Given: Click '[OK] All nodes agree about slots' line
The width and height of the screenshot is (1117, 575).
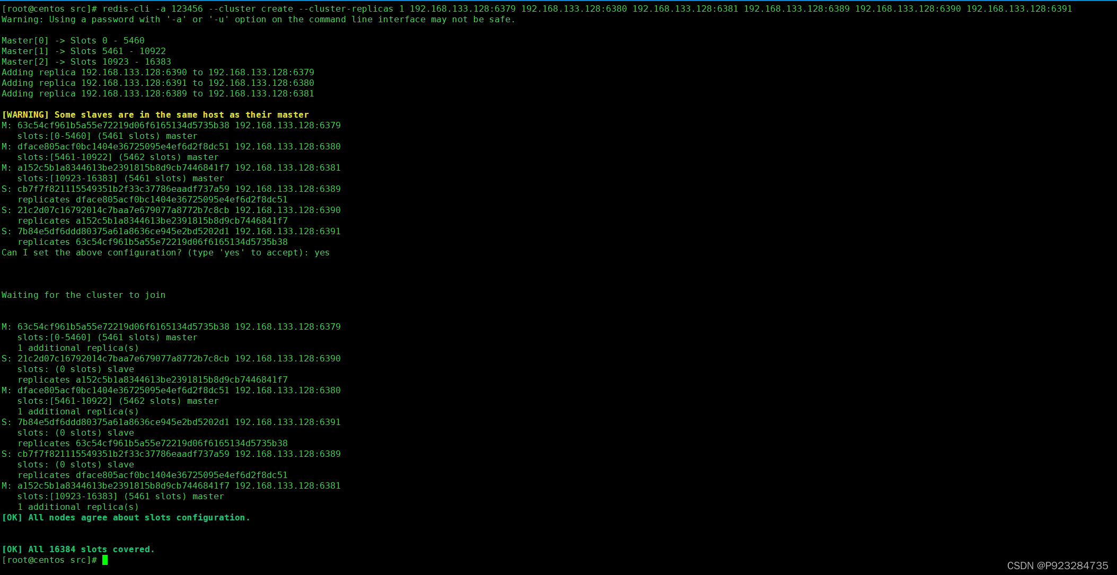Looking at the screenshot, I should pyautogui.click(x=126, y=518).
